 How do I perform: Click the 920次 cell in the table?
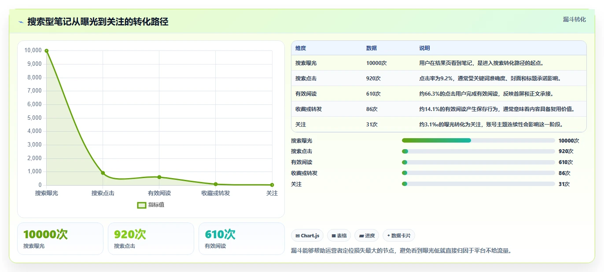coord(373,79)
